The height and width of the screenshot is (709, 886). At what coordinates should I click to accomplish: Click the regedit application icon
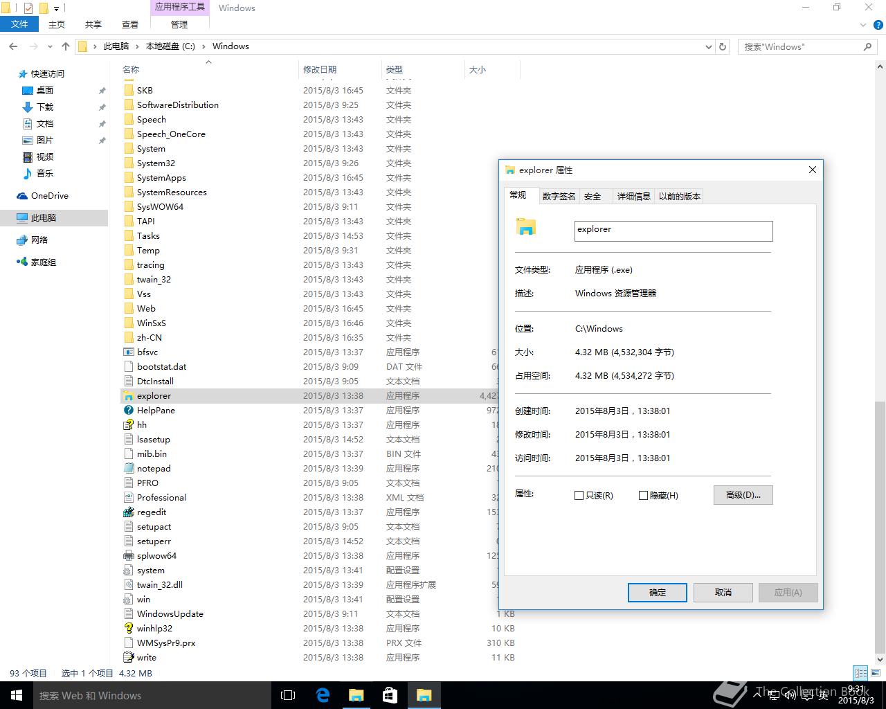pyautogui.click(x=128, y=512)
